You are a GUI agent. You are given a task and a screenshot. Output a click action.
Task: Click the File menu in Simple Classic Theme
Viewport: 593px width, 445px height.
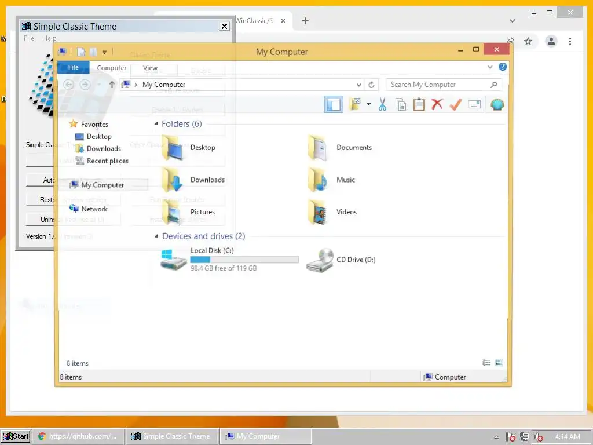[29, 38]
